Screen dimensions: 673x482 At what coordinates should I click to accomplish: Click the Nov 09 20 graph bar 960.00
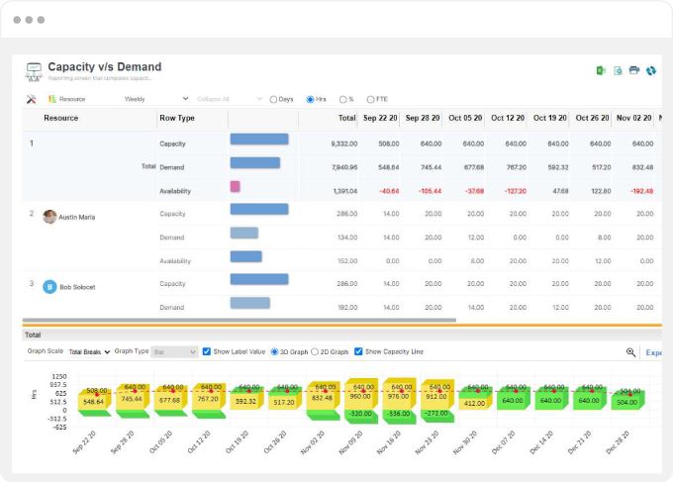pos(360,397)
